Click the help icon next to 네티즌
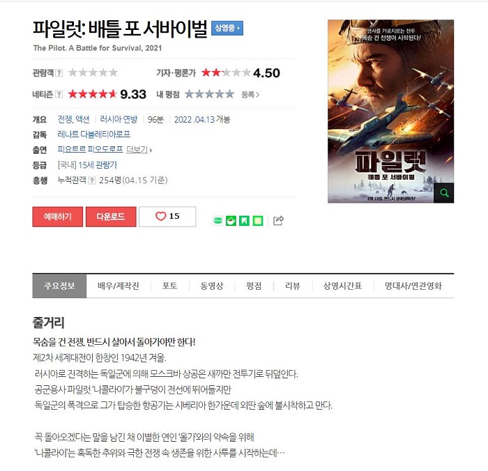Image resolution: width=488 pixels, height=471 pixels. [x=59, y=94]
